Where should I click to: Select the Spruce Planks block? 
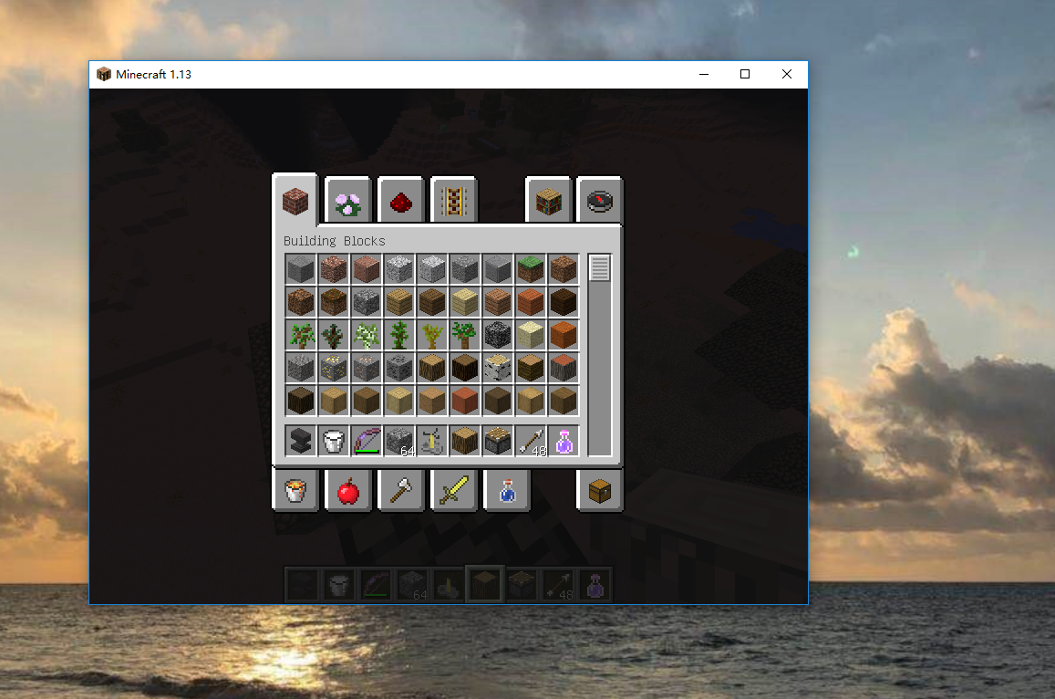coord(432,302)
